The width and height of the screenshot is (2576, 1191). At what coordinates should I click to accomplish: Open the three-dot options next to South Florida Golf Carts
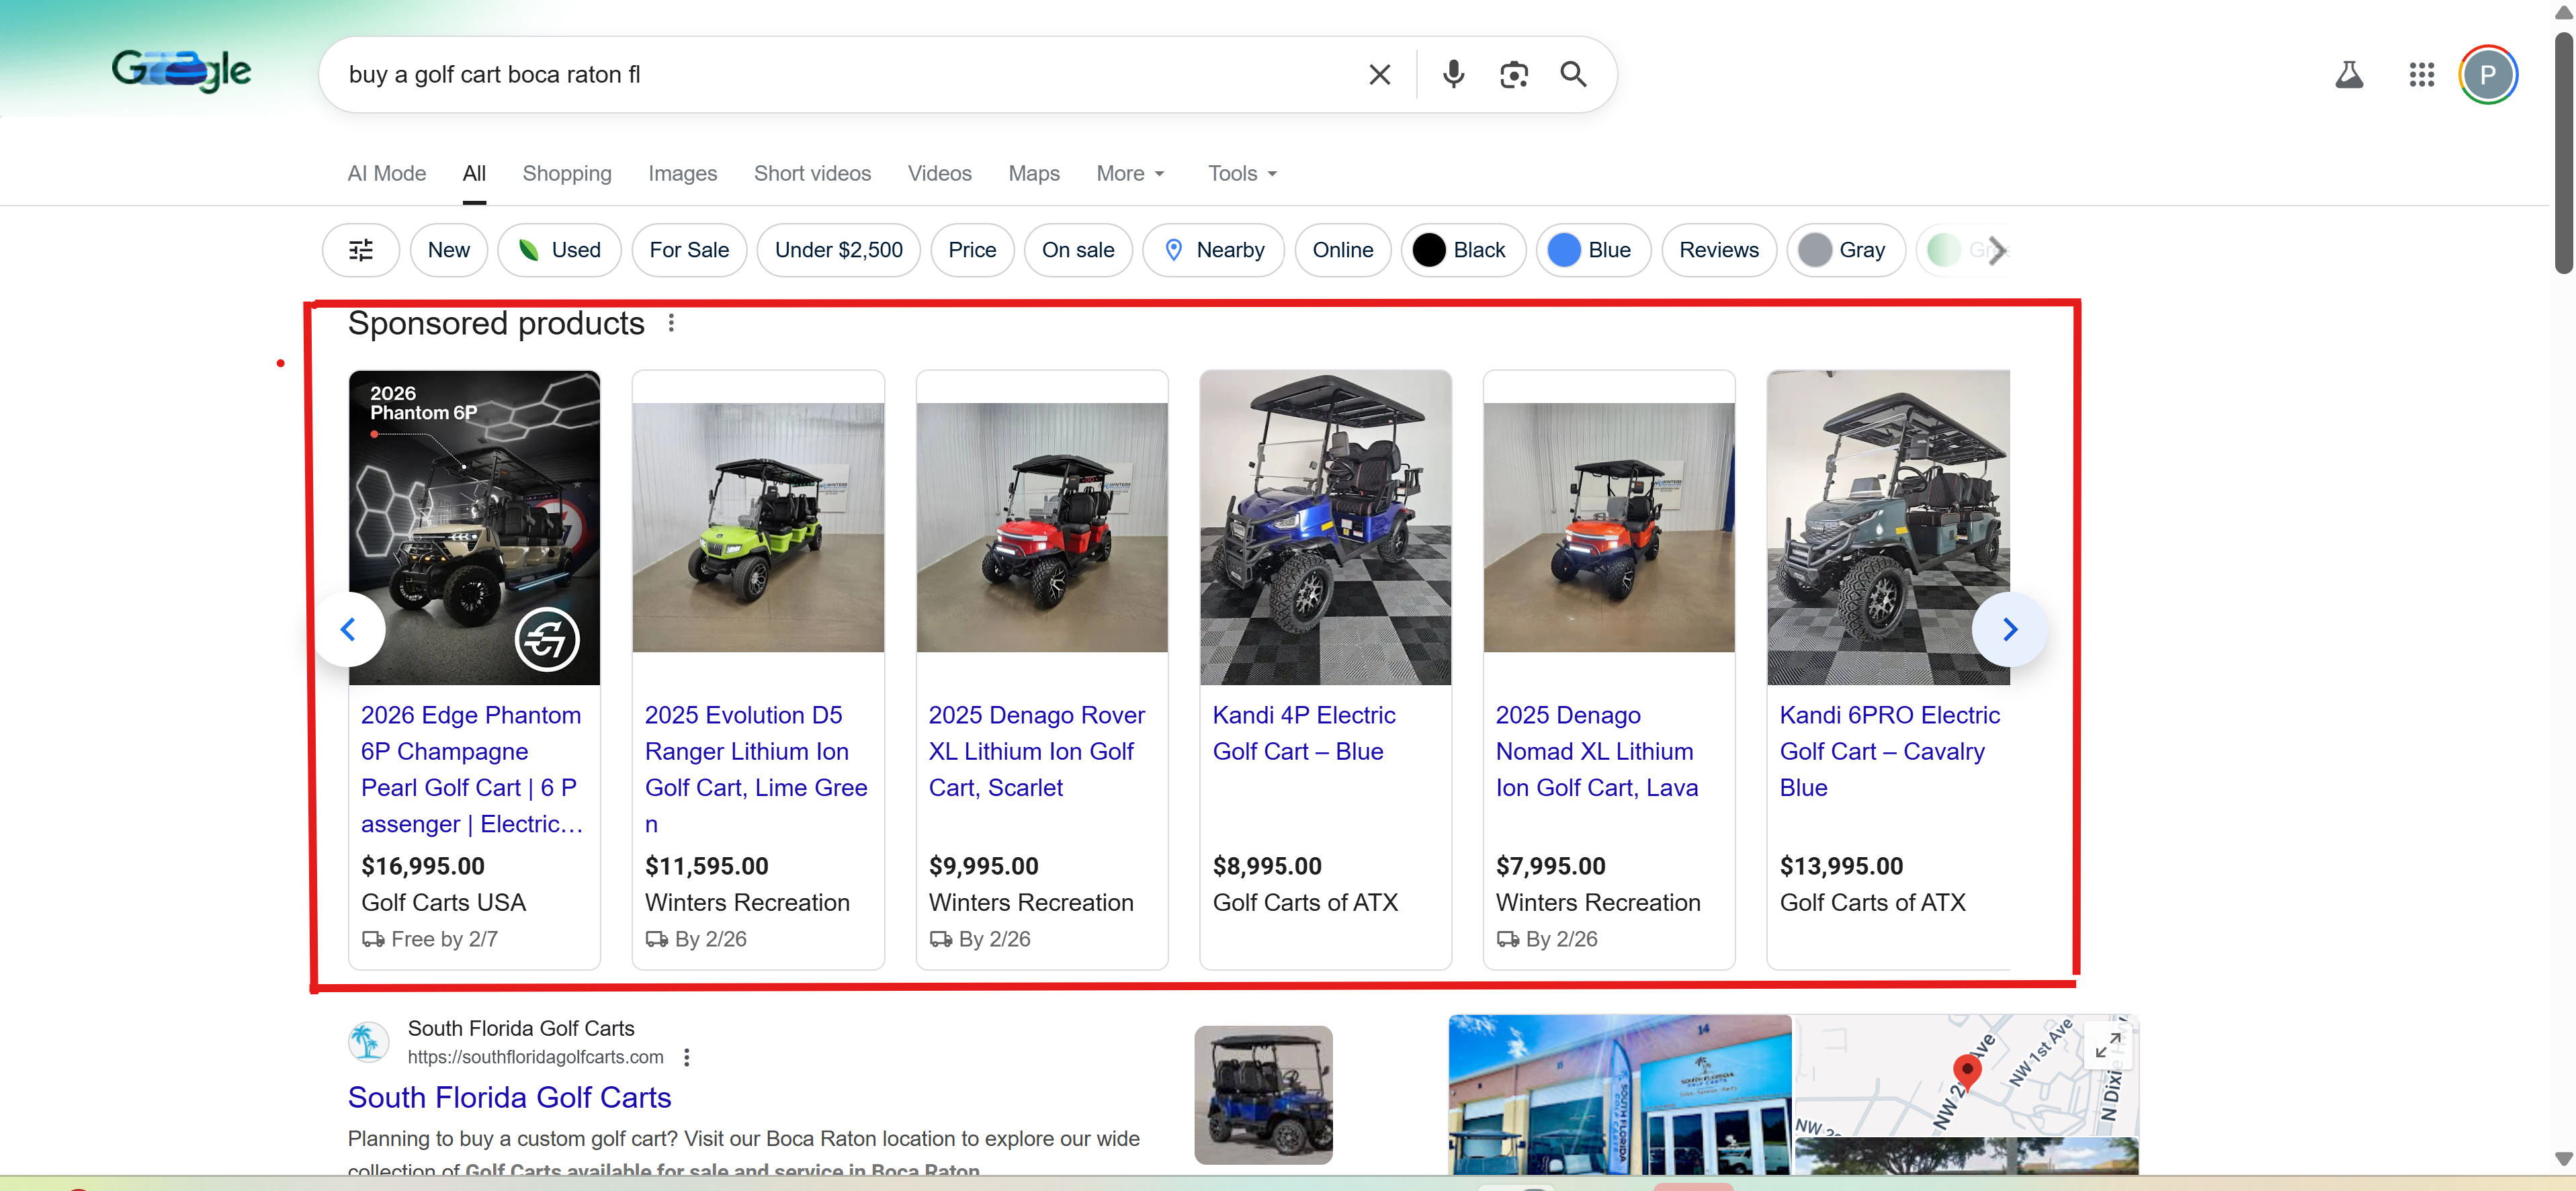(686, 1056)
